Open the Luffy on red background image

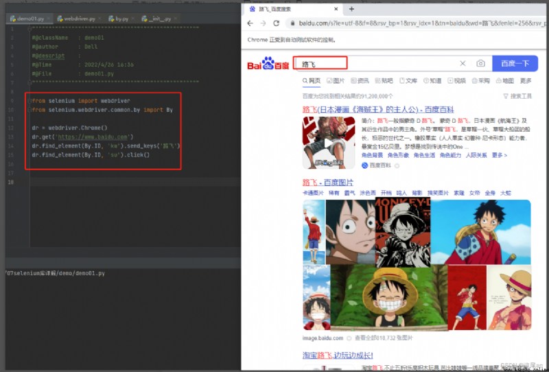[x=467, y=298]
